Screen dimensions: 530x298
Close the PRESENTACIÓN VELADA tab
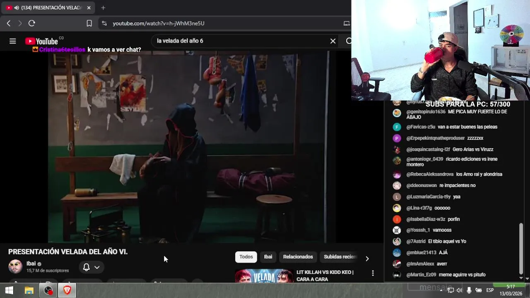tap(89, 7)
